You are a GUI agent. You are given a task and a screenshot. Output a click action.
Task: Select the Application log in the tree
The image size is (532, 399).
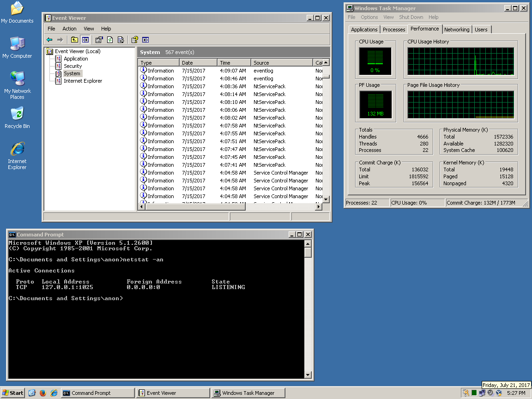[x=76, y=59]
